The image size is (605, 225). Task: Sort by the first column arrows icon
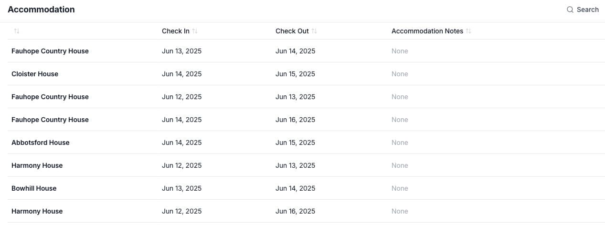17,31
